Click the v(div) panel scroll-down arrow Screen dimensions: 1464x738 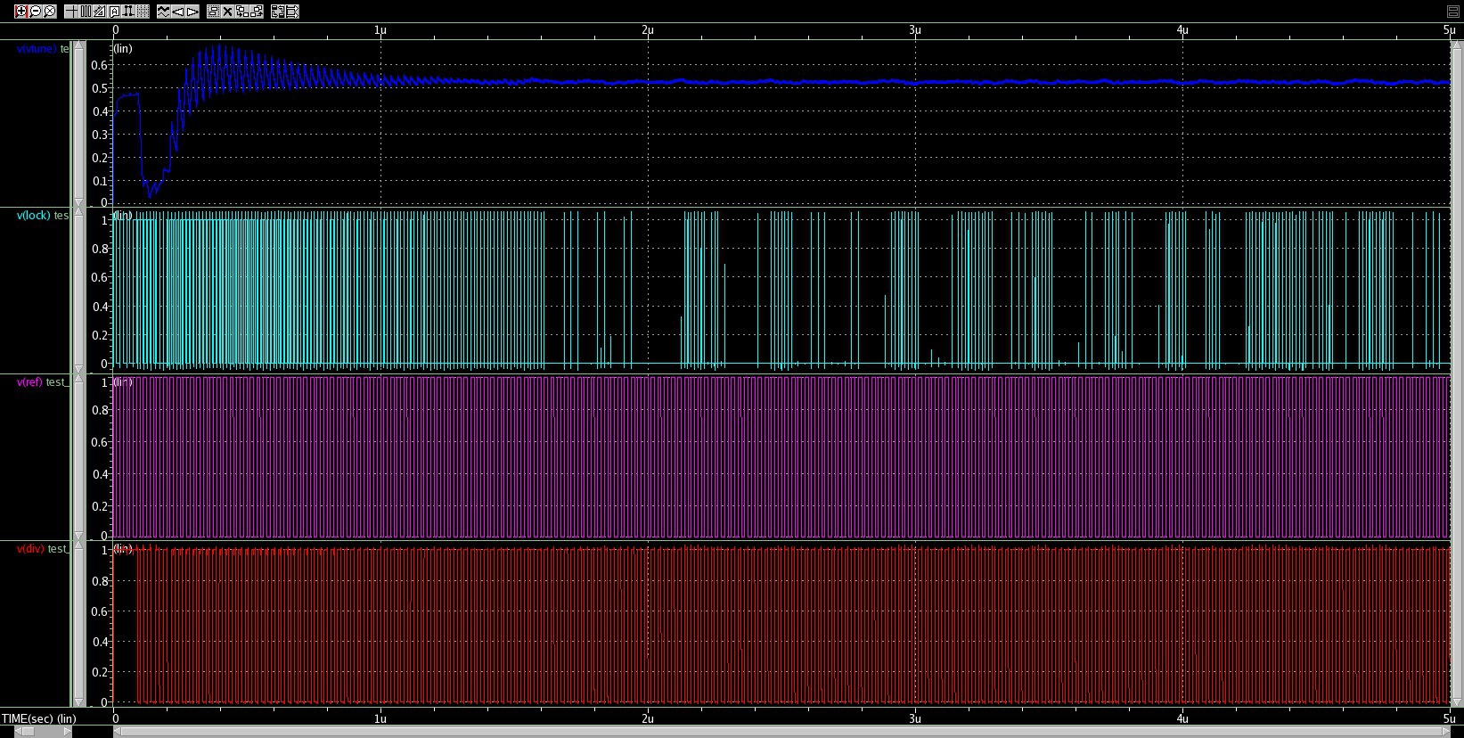click(x=78, y=702)
